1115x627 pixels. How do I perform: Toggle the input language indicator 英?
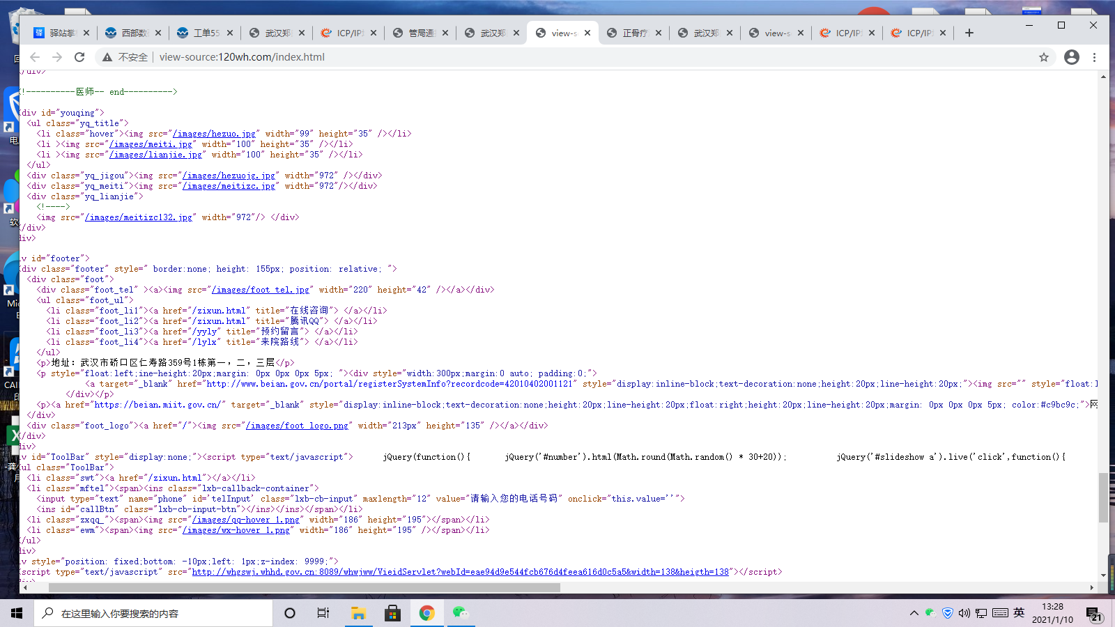click(x=1019, y=613)
